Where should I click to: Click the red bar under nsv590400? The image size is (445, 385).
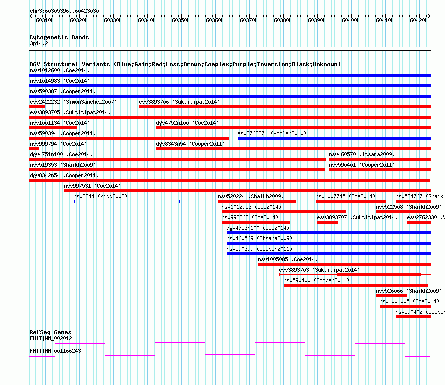pyautogui.click(x=356, y=285)
